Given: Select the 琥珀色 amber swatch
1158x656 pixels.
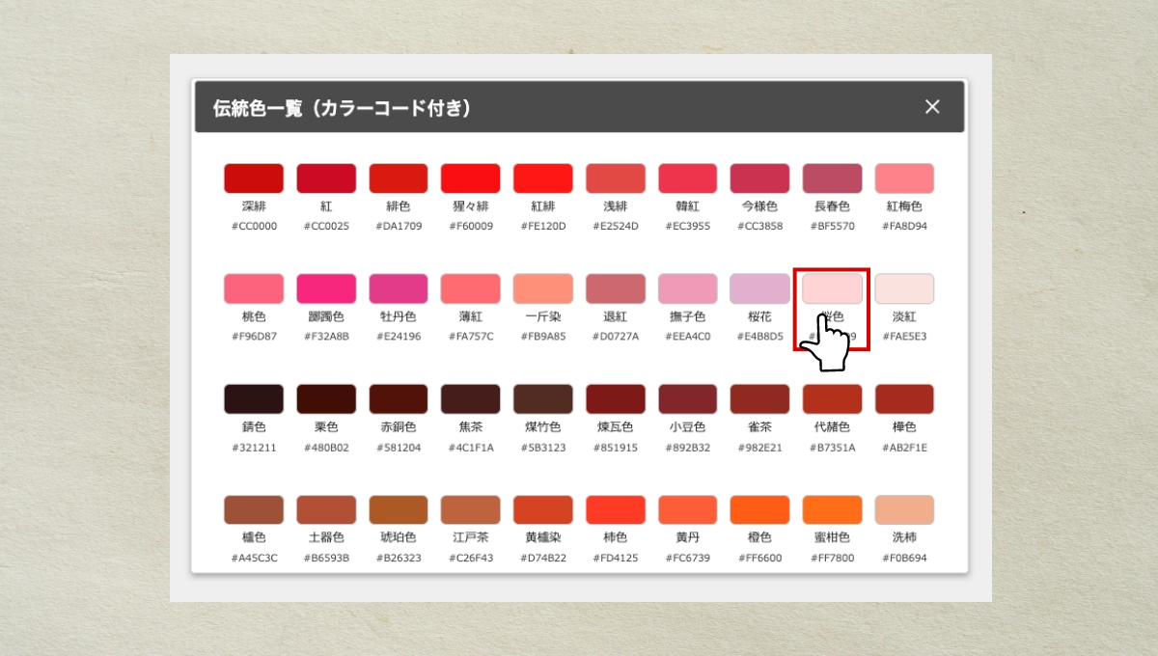Looking at the screenshot, I should [x=398, y=509].
